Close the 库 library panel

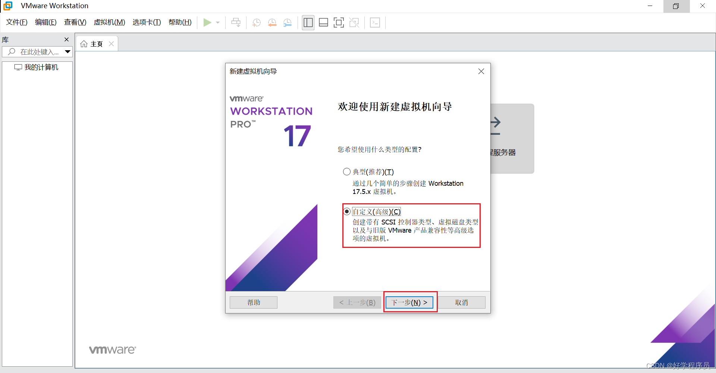[x=66, y=39]
